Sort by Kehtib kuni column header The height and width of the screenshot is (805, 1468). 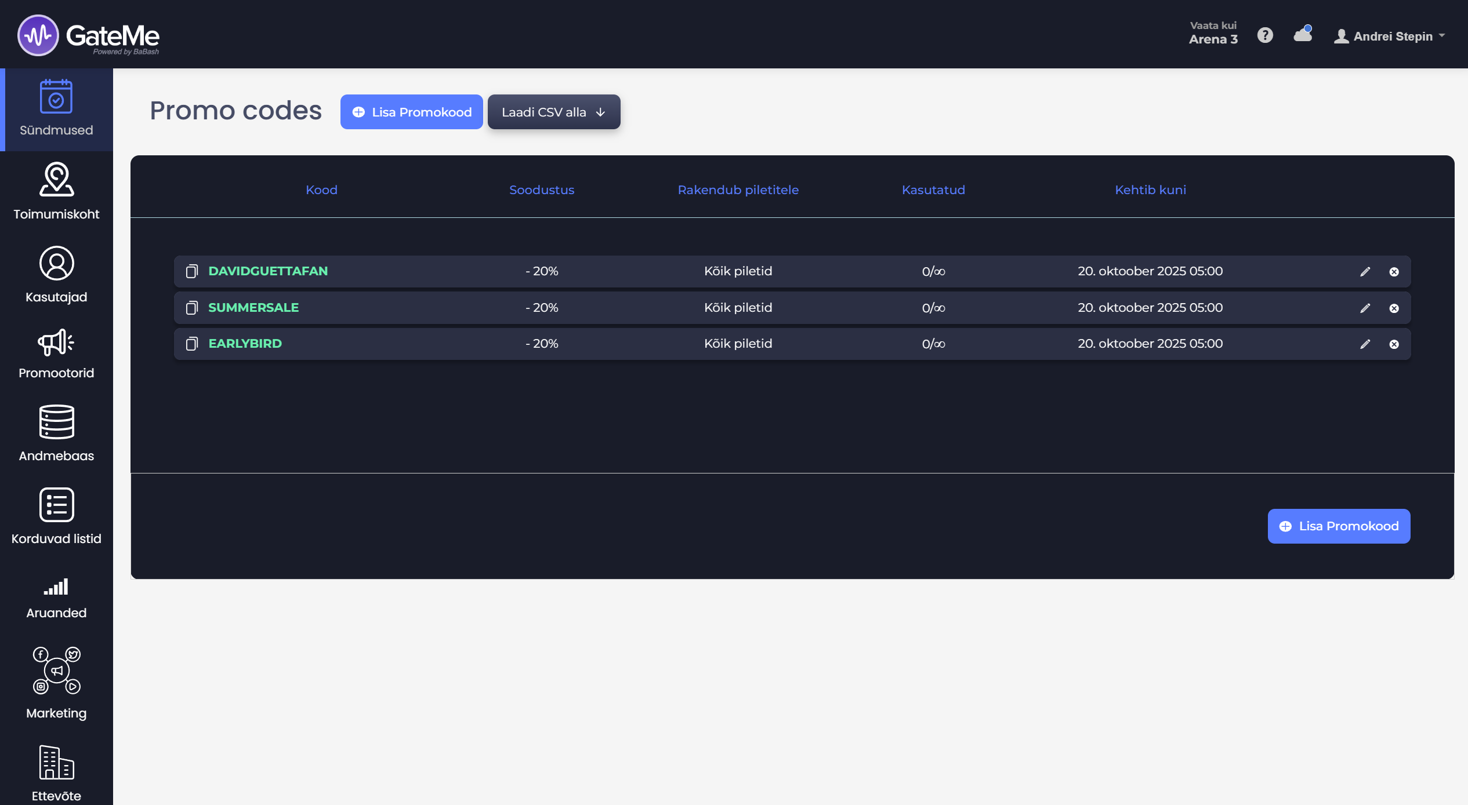point(1150,190)
